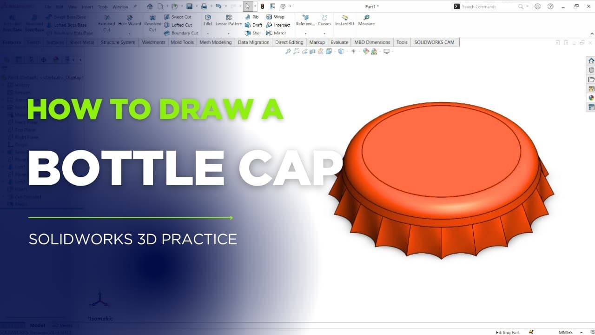
Task: Click inside the Search Commands field
Action: (491, 7)
